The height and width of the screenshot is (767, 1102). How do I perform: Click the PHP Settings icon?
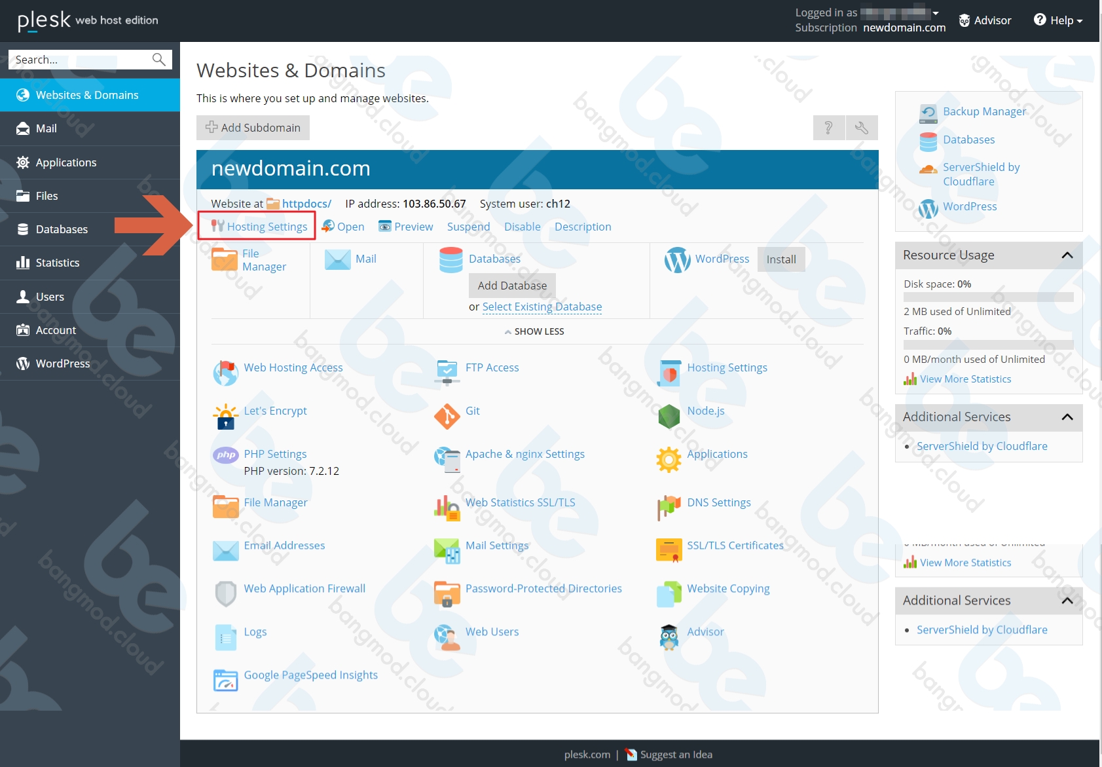point(225,455)
